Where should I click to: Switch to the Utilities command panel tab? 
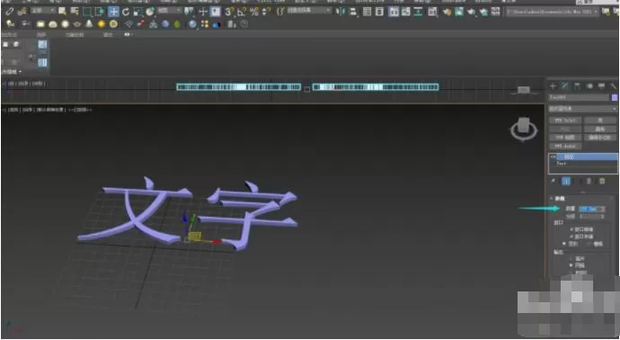614,85
